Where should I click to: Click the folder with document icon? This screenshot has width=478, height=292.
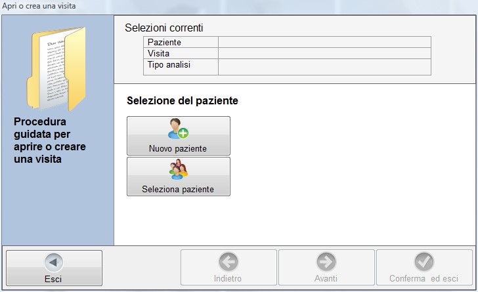point(56,69)
